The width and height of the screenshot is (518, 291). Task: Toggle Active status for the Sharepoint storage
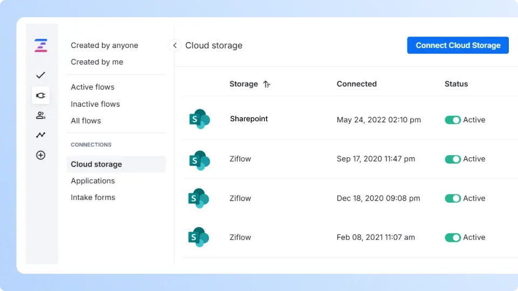point(453,120)
